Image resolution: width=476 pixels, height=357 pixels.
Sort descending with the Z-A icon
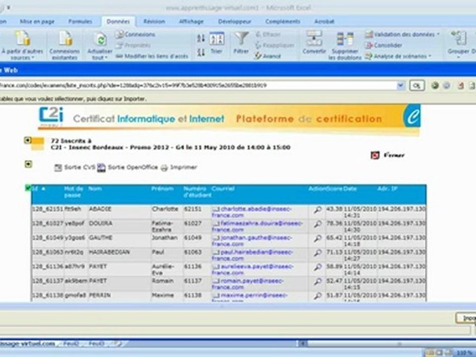pos(201,53)
